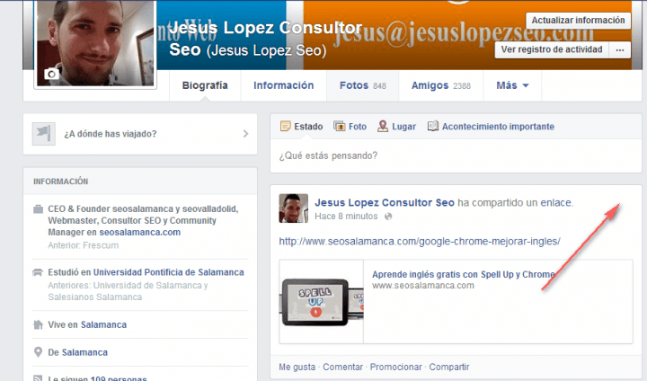The image size is (647, 381).
Task: Click 'Anterior: Frescum' text
Action: click(84, 245)
